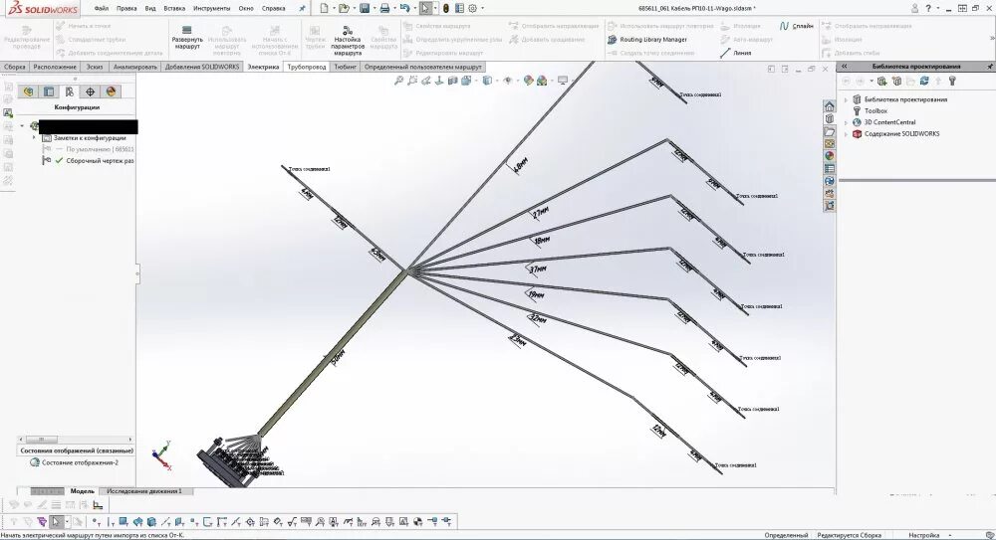Open SOLIDWORKS Resources home tab in task pane
The image size is (996, 540).
[x=829, y=106]
